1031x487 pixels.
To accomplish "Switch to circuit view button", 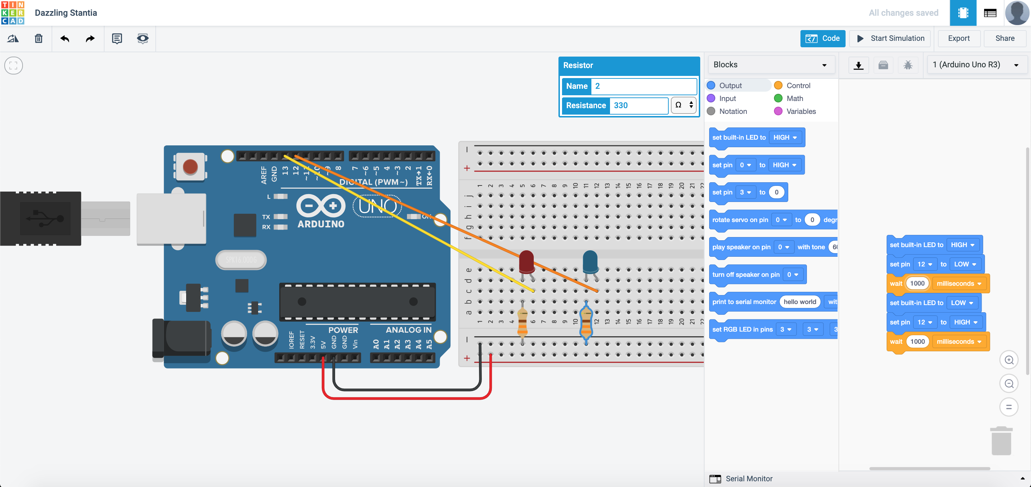I will coord(963,13).
